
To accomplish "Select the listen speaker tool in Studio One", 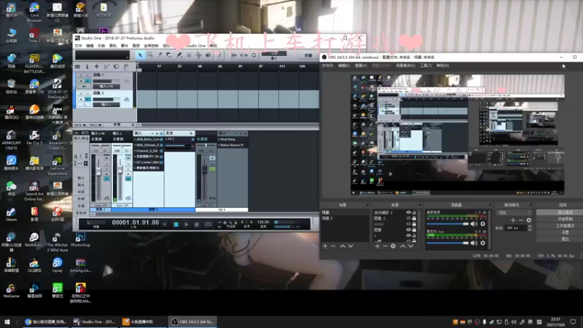I will (208, 55).
